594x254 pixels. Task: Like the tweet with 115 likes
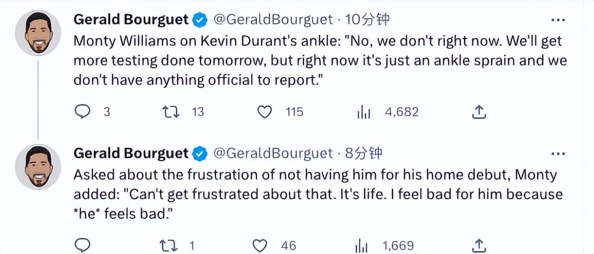[x=265, y=112]
